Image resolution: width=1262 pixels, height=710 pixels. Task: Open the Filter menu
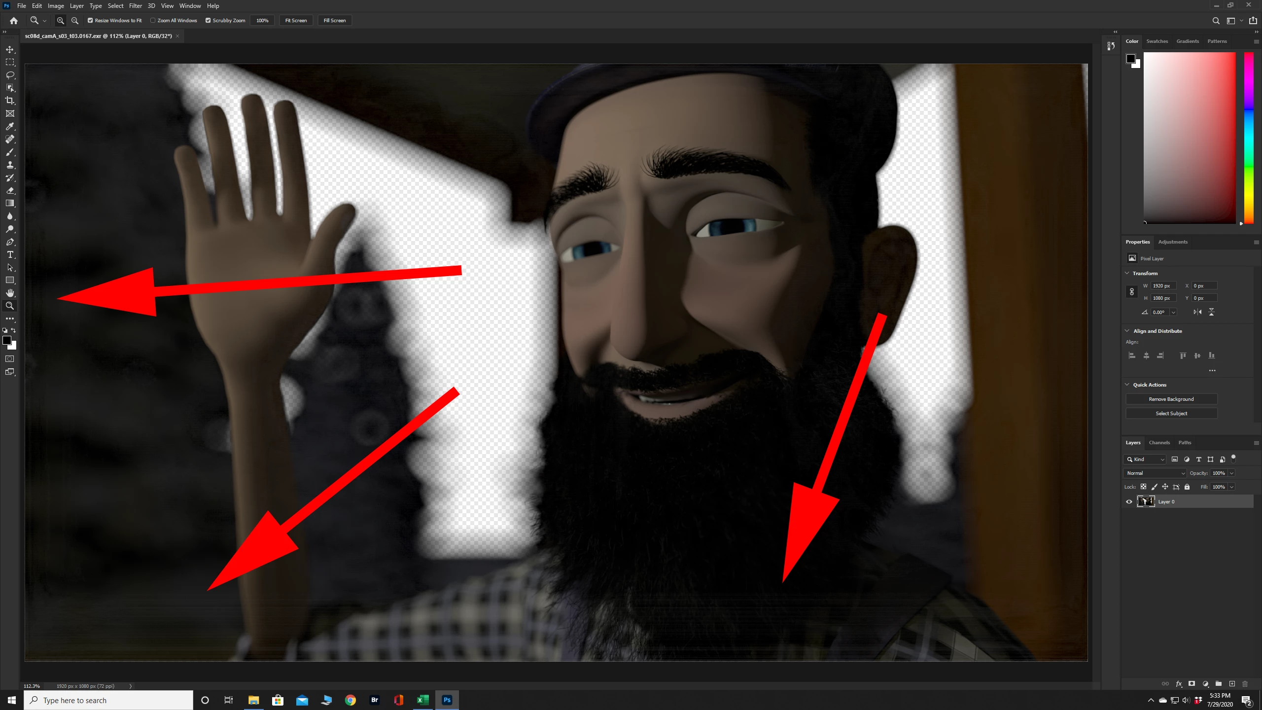[x=135, y=6]
